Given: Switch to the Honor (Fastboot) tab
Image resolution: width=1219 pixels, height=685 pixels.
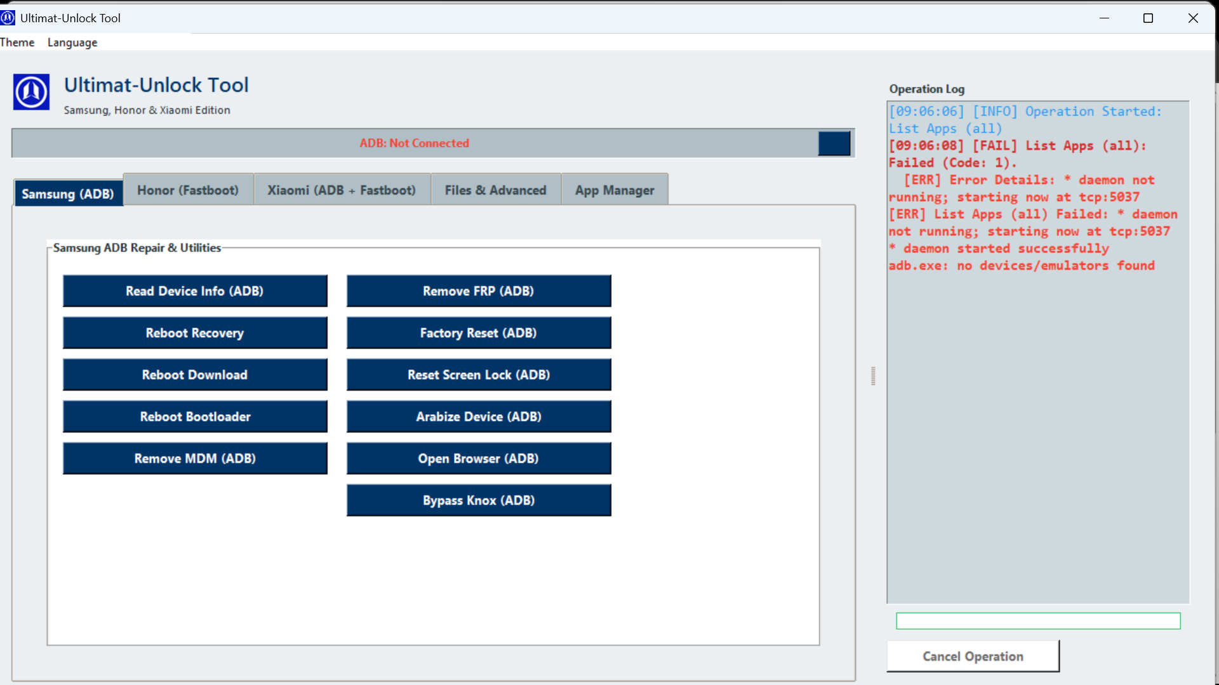Looking at the screenshot, I should click(188, 190).
